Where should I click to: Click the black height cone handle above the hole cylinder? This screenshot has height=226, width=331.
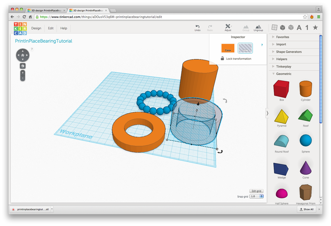point(198,104)
